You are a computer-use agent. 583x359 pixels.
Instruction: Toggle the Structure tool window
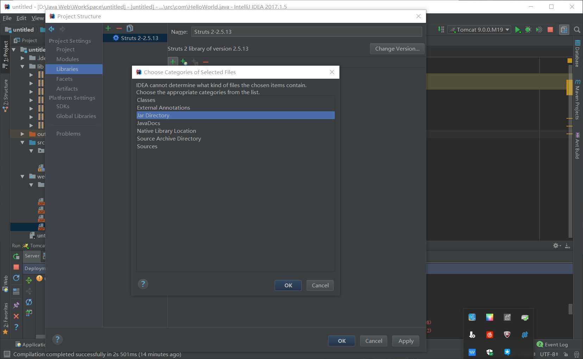(6, 96)
